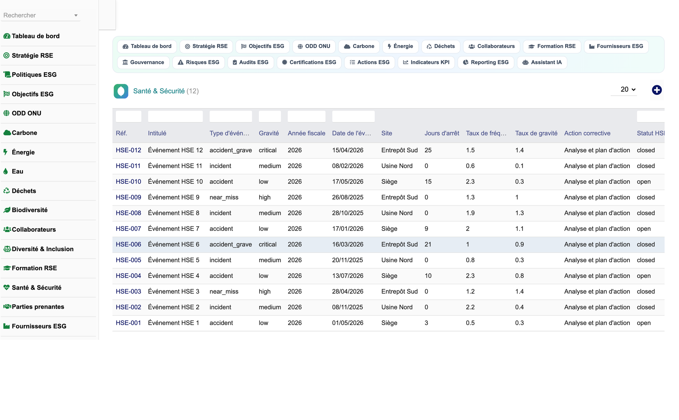The height and width of the screenshot is (420, 679).
Task: Open Fournisseurs ESG top tab
Action: (616, 46)
